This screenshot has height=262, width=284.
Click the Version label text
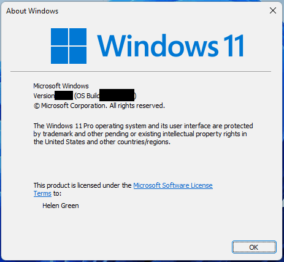pyautogui.click(x=44, y=96)
